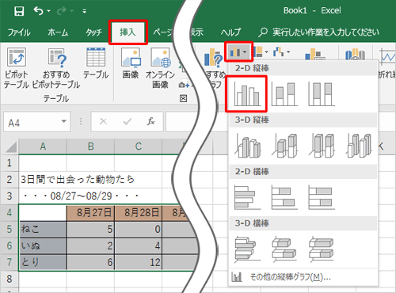Open the Undo history dropdown arrow
This screenshot has width=396, height=293.
[x=48, y=11]
